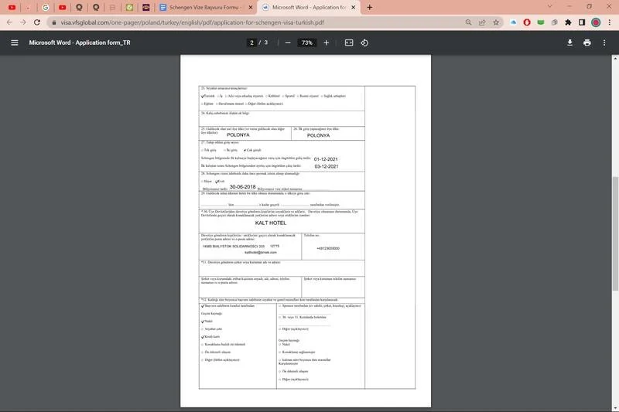Rotate the PDF counterclockwise
This screenshot has width=619, height=412.
tap(364, 43)
